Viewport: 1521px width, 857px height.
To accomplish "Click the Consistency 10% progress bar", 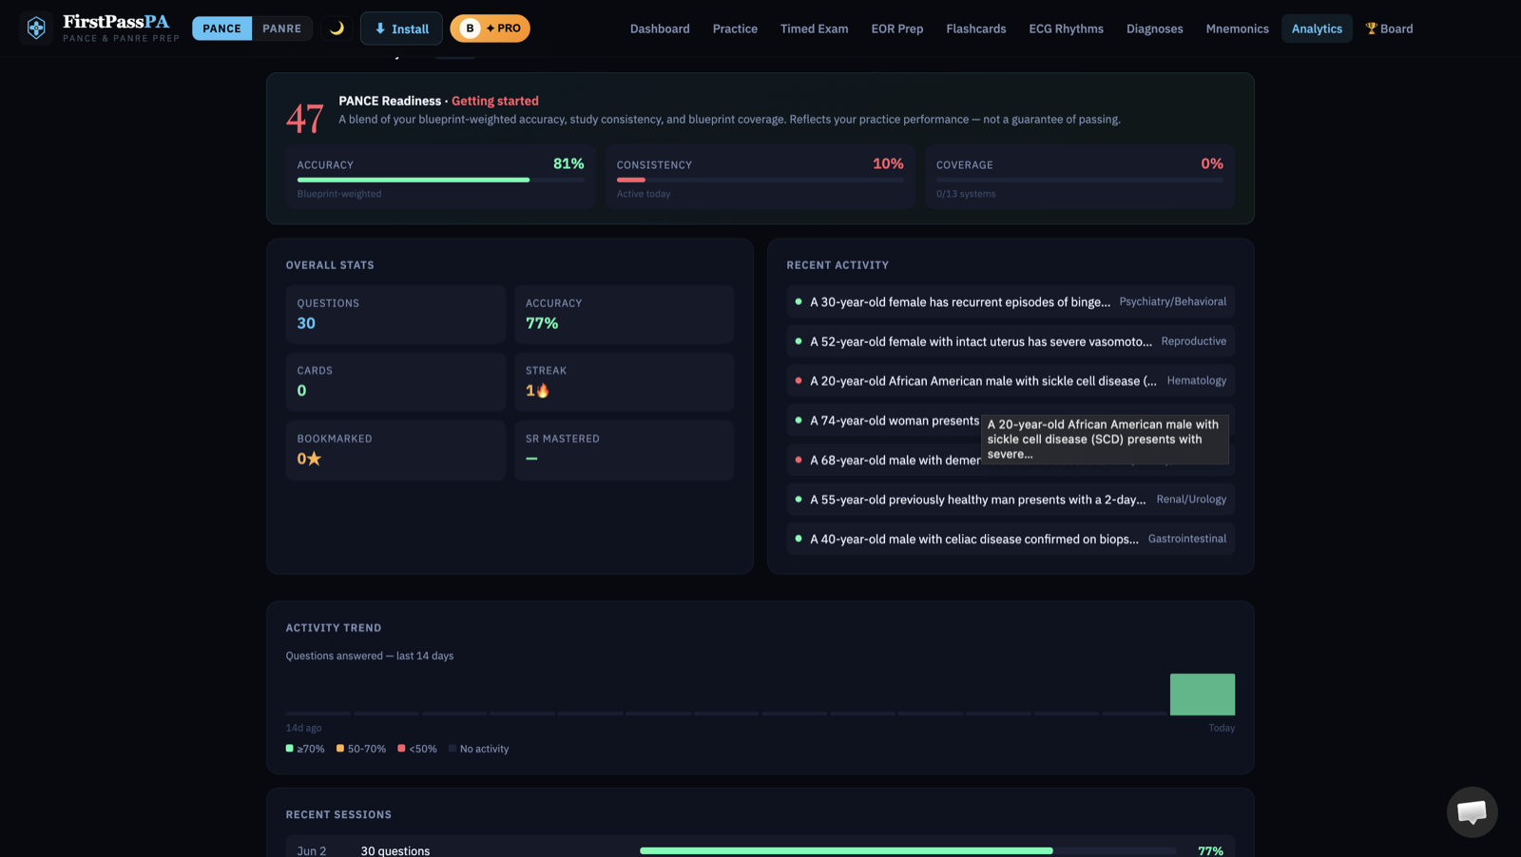I will click(760, 180).
